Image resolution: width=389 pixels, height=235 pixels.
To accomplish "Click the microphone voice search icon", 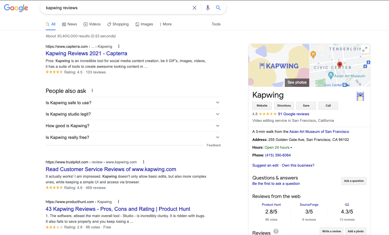I will (208, 8).
